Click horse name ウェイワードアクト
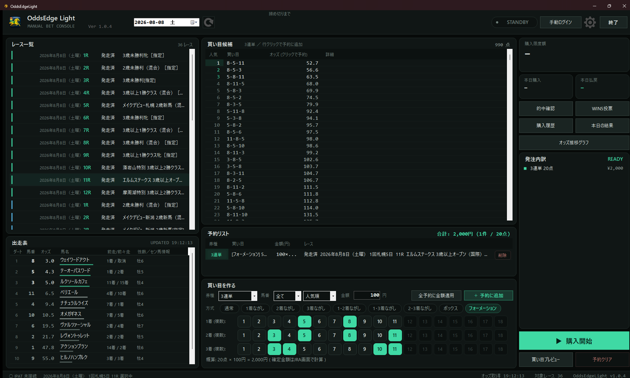 tap(75, 260)
